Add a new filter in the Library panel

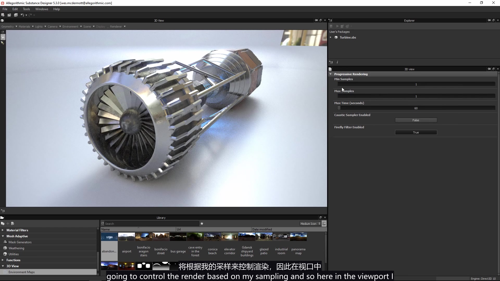click(x=8, y=223)
